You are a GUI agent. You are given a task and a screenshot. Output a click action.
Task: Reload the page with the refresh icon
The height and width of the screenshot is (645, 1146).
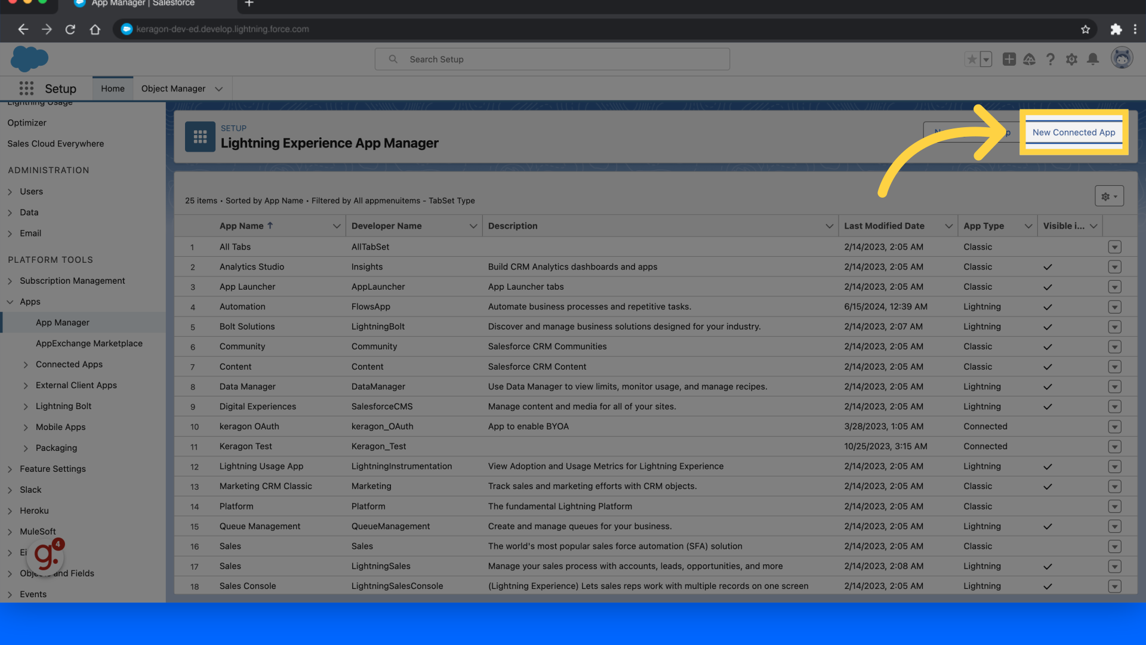tap(70, 29)
